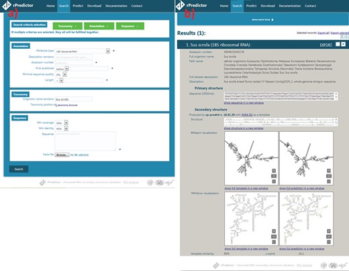Image resolution: width=349 pixels, height=271 pixels.
Task: Click the structure box scrollbar
Action: [336, 122]
